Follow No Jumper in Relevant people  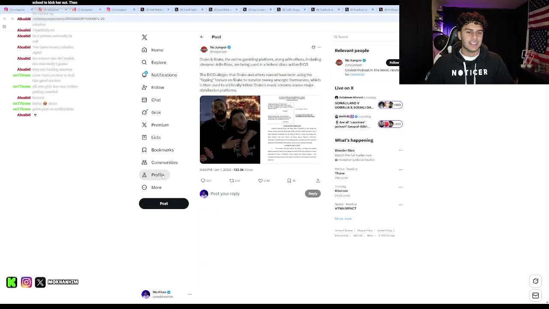(x=394, y=63)
